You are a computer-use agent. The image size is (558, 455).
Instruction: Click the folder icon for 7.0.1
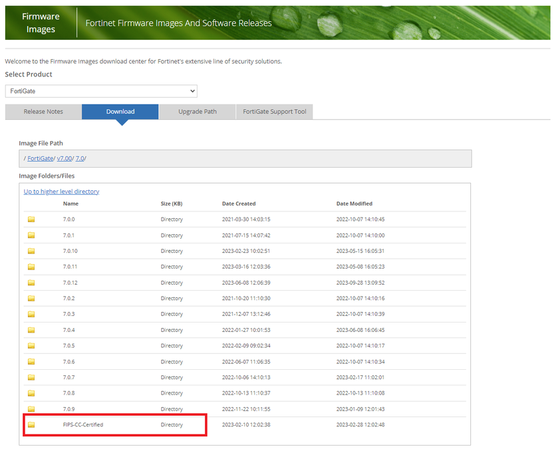pyautogui.click(x=31, y=235)
